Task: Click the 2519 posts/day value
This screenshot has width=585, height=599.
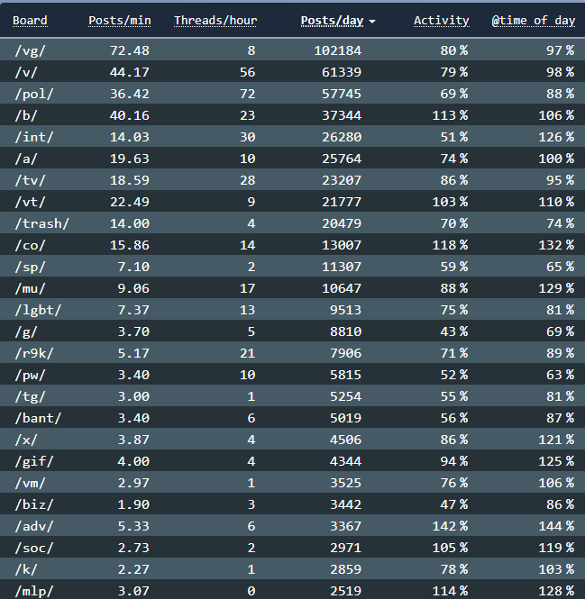Action: point(345,591)
